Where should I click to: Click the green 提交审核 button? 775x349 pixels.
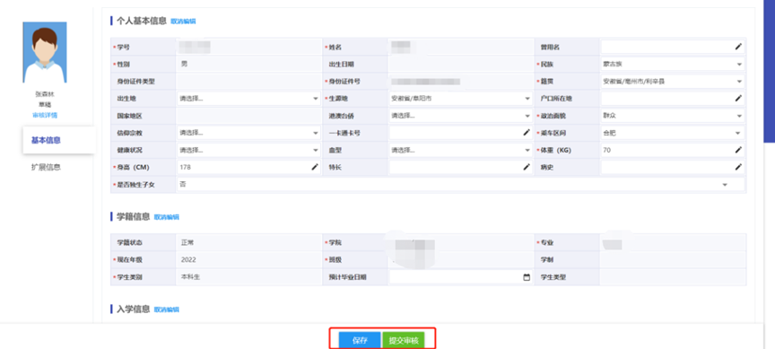tap(404, 341)
